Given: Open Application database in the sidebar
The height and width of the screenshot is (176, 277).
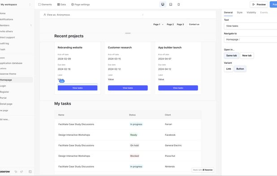Looking at the screenshot, I should click(x=11, y=63).
